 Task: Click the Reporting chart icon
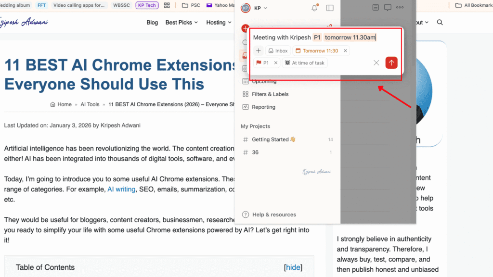pyautogui.click(x=246, y=107)
